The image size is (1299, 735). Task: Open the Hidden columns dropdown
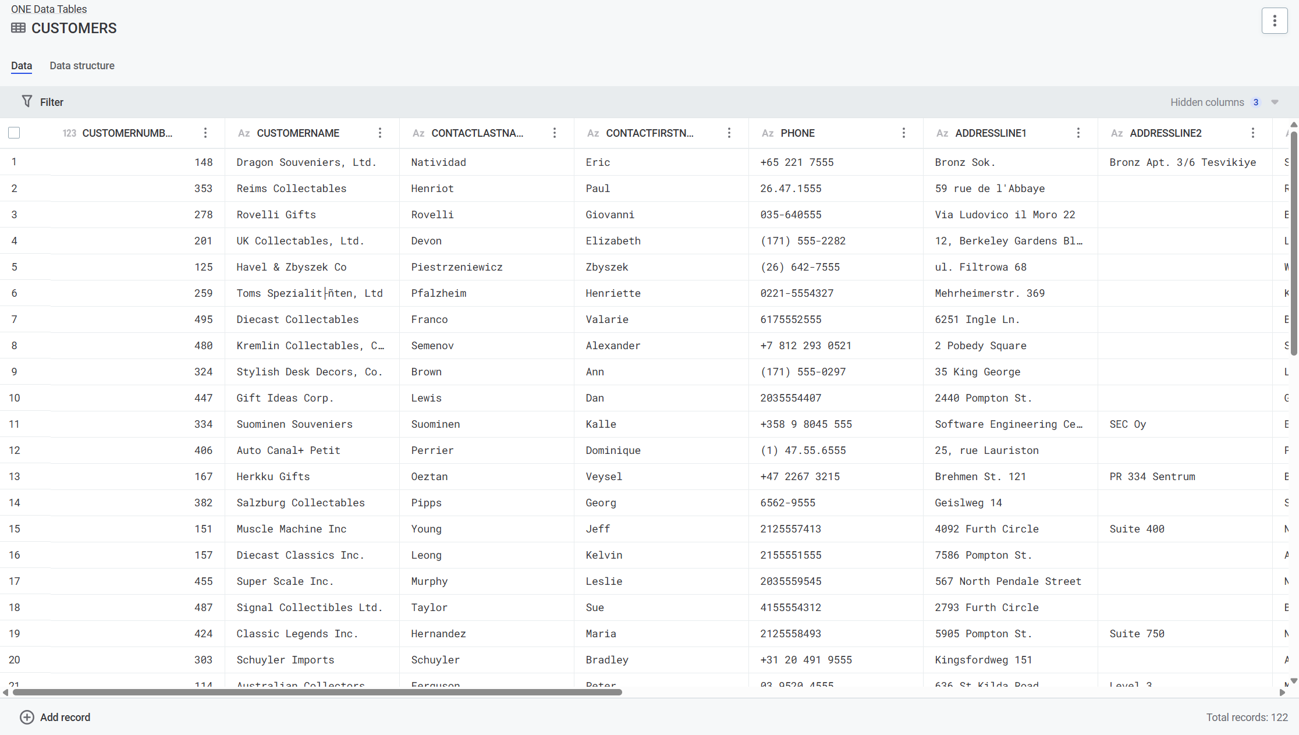[1274, 102]
